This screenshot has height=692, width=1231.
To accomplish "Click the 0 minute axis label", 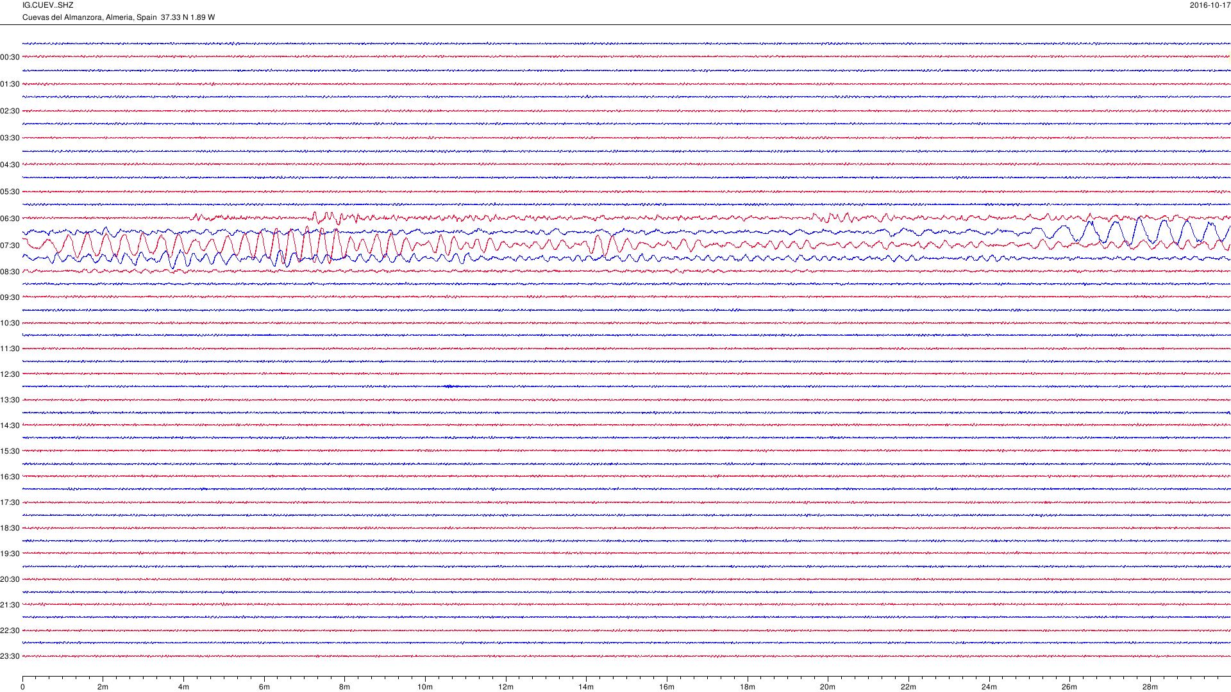I will click(x=22, y=687).
